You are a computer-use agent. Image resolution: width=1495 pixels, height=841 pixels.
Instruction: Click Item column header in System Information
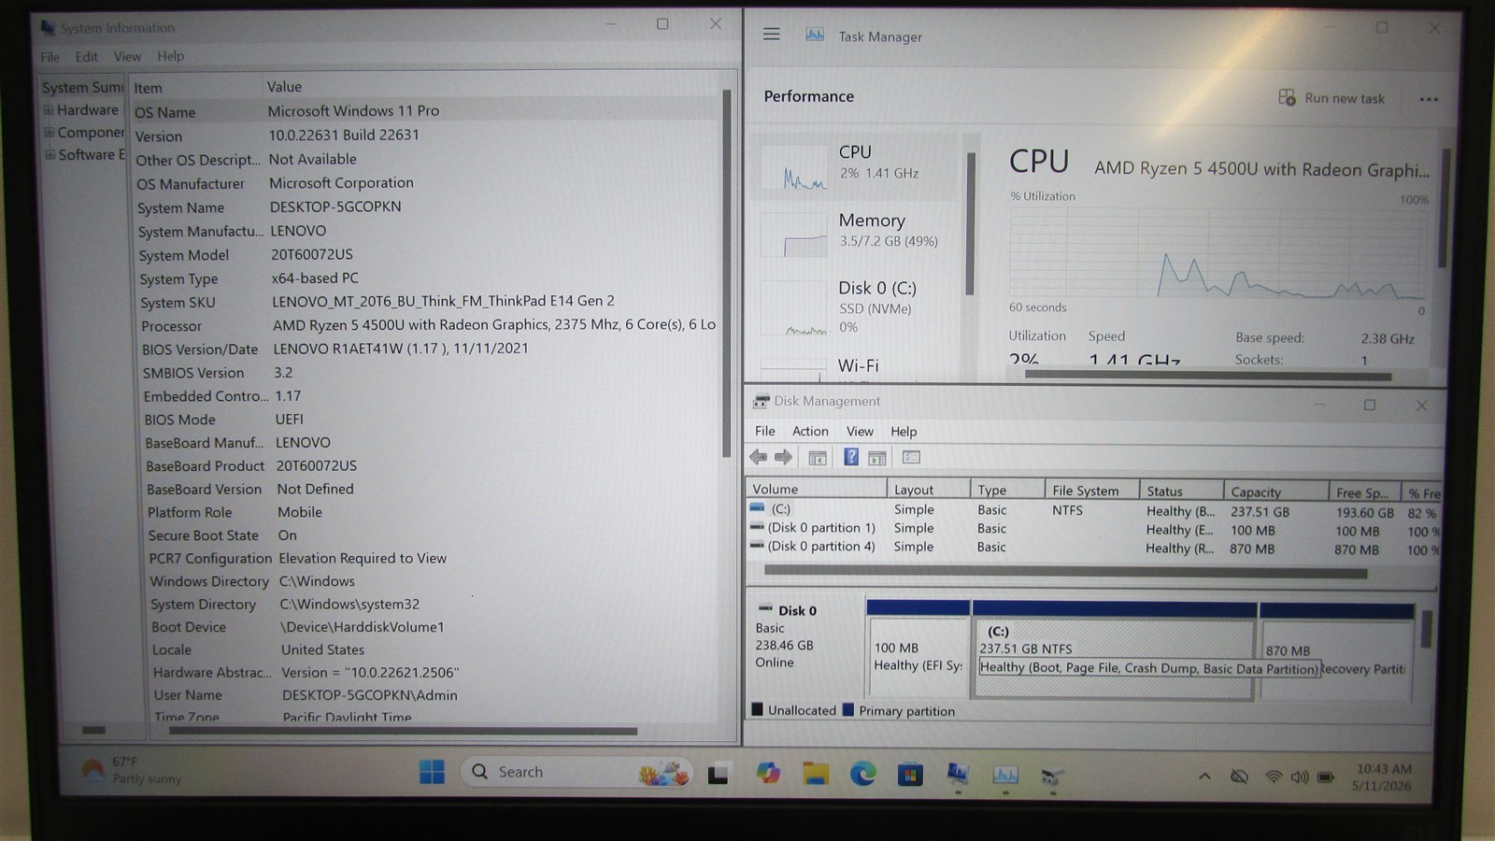195,88
